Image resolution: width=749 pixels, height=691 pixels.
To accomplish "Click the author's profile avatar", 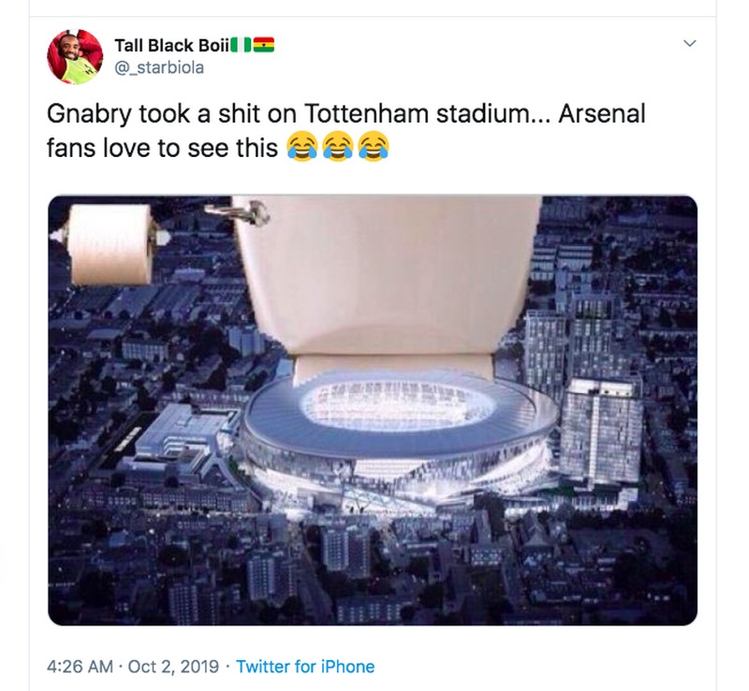I will click(x=75, y=57).
